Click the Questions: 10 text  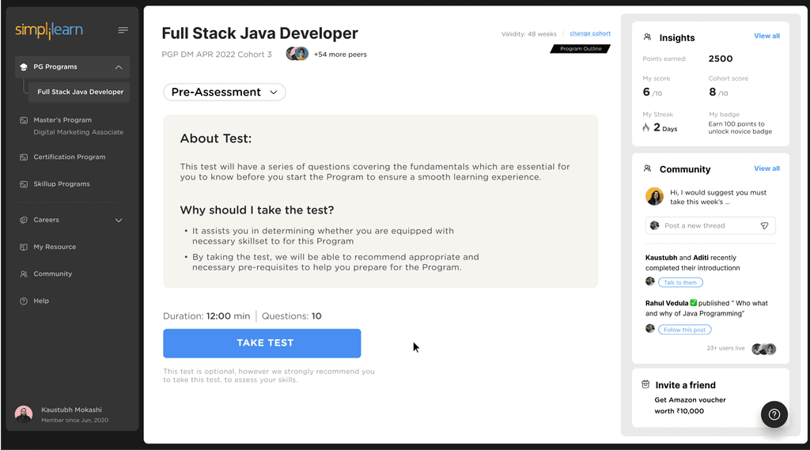click(x=291, y=316)
